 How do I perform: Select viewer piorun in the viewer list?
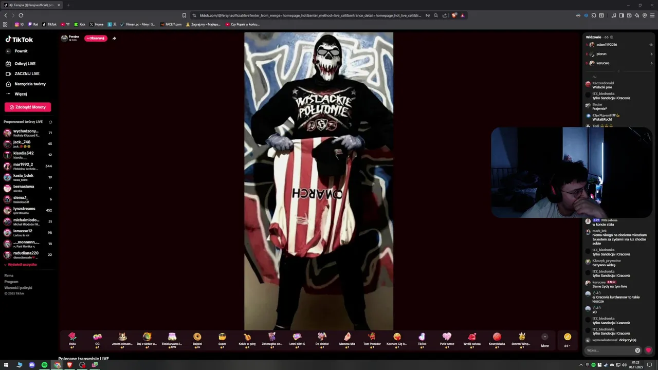click(619, 54)
